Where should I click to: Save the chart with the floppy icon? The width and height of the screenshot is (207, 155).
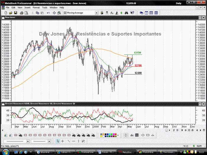click(x=16, y=13)
